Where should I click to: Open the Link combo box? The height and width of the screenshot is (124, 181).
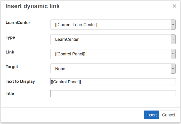110,54
